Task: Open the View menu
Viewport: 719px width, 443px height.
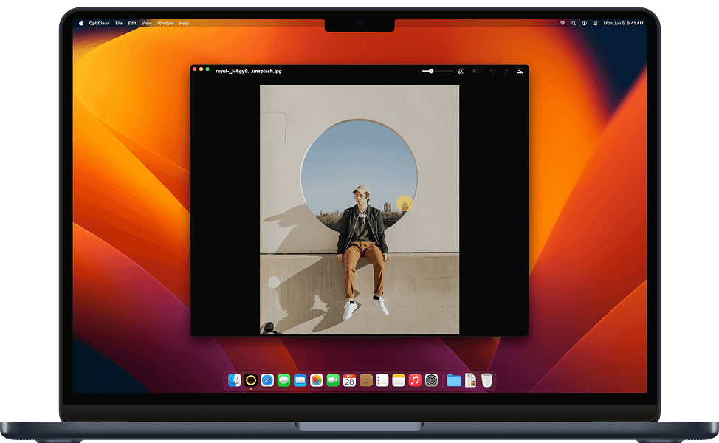Action: [147, 23]
